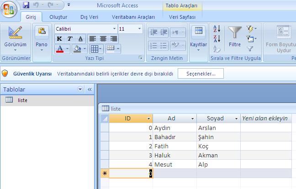Select the new record row selector asterisk
This screenshot has height=189, width=296.
click(x=105, y=173)
